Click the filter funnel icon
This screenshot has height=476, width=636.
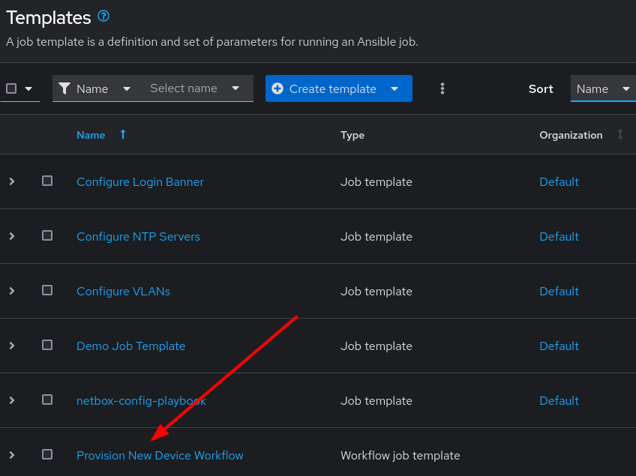tap(64, 88)
